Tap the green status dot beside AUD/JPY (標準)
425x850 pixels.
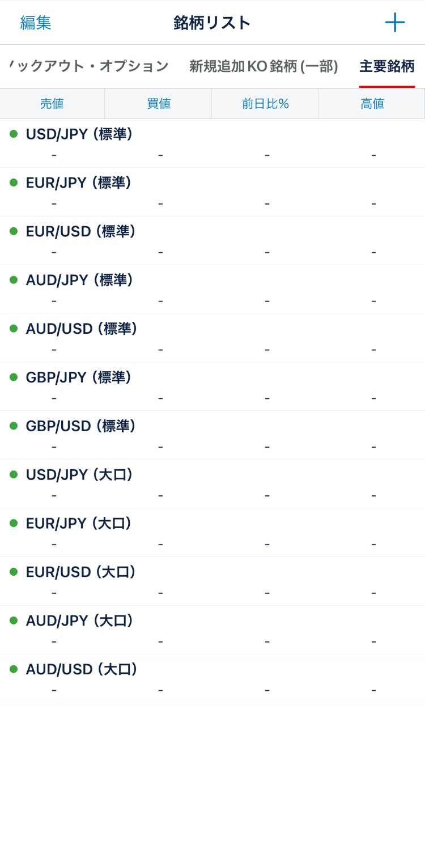(14, 280)
